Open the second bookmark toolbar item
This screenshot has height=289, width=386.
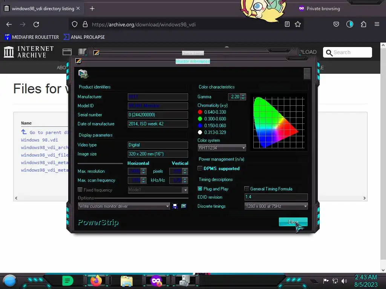84,37
